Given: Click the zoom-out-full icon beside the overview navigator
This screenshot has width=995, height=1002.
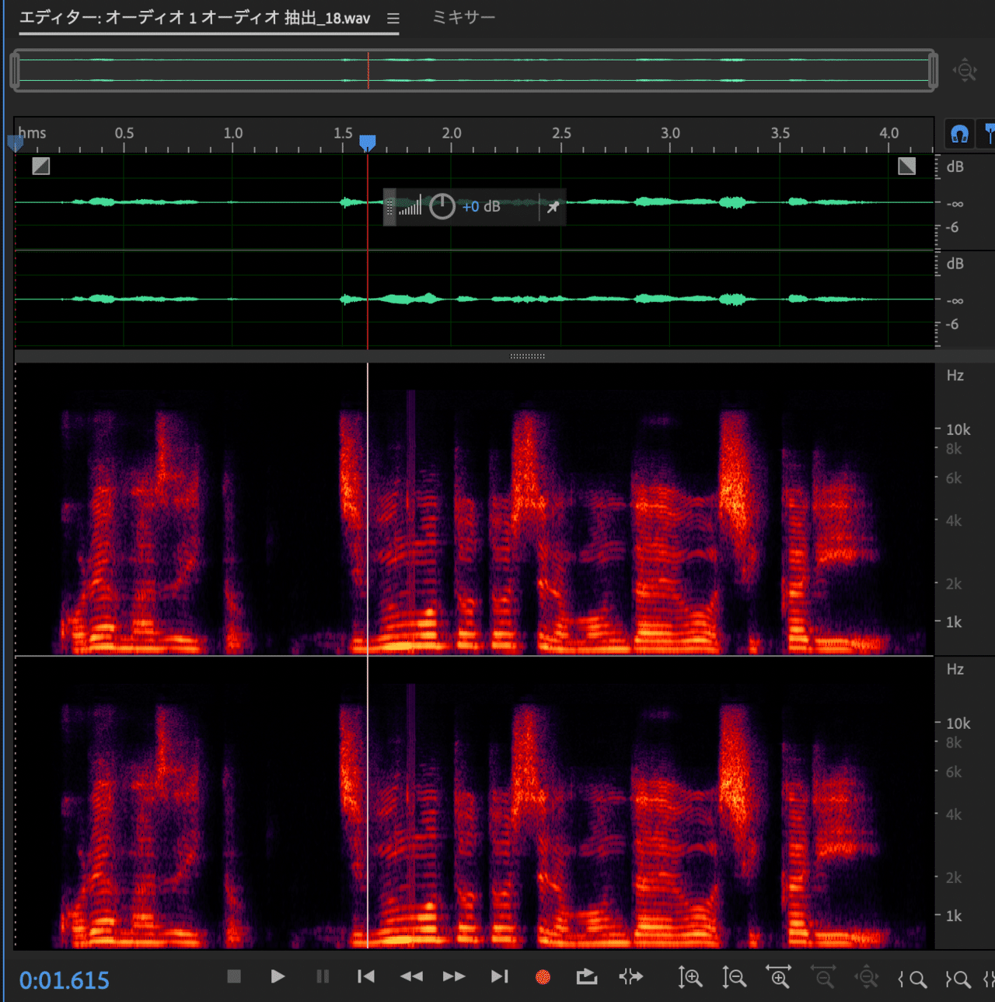Looking at the screenshot, I should point(965,70).
